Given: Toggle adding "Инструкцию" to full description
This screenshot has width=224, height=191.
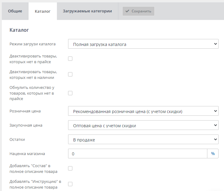Looking at the screenshot, I should [x=70, y=184].
